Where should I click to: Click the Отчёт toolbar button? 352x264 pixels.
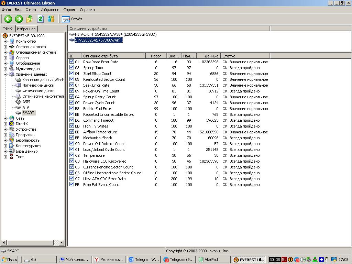(72, 19)
